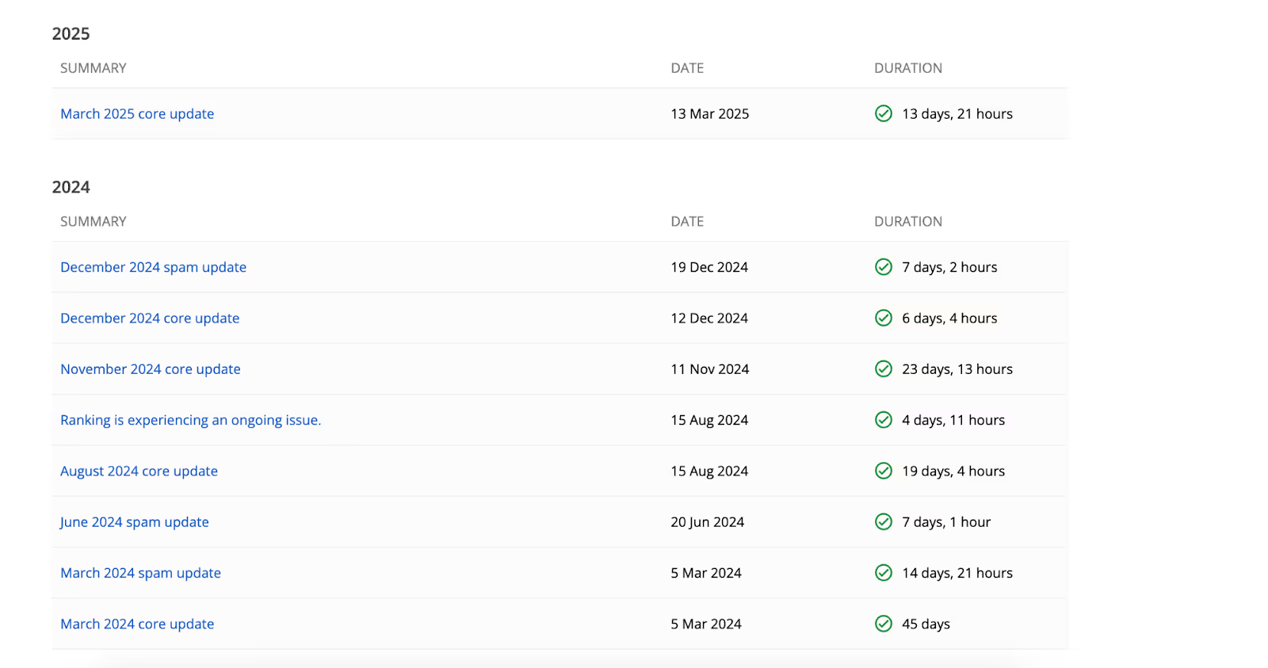Click the '7 days, 1 hour' duration text
1268x668 pixels.
946,522
